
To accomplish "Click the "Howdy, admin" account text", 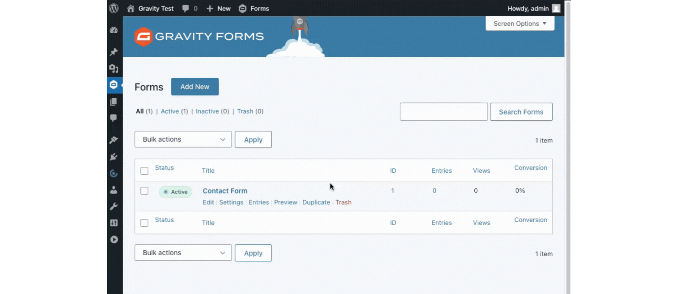I will coord(528,8).
